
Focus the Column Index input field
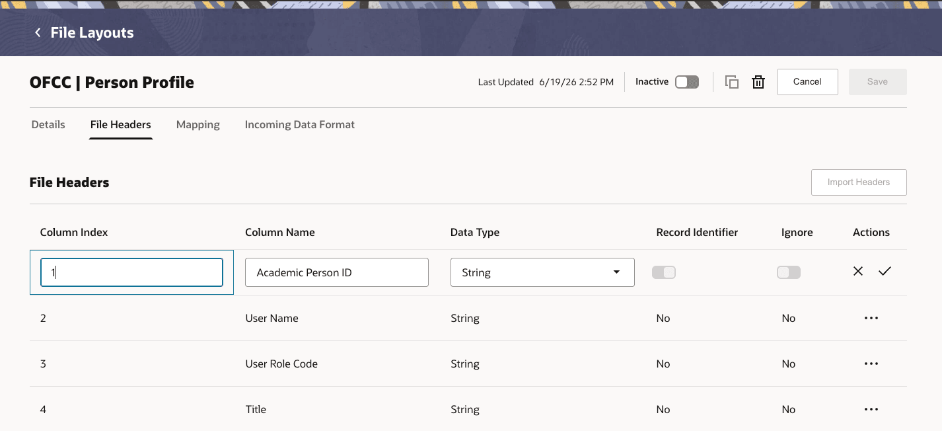pos(131,272)
